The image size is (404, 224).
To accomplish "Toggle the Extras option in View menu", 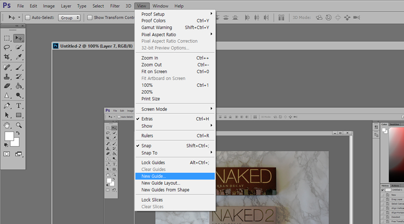I will point(147,119).
